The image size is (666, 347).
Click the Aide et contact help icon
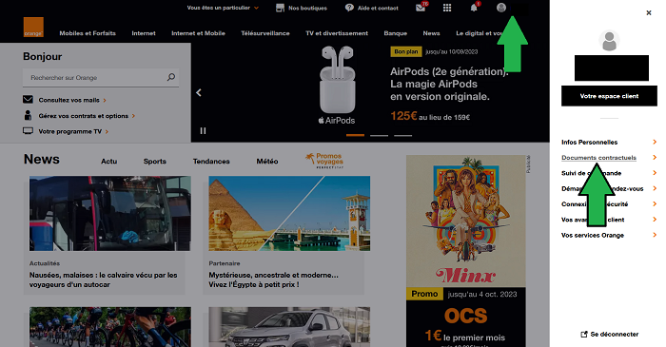coord(349,8)
